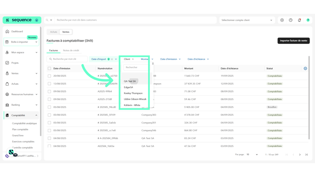Select Libbie Gibson-Wisozk client option
This screenshot has height=177, width=315.
pos(135,99)
